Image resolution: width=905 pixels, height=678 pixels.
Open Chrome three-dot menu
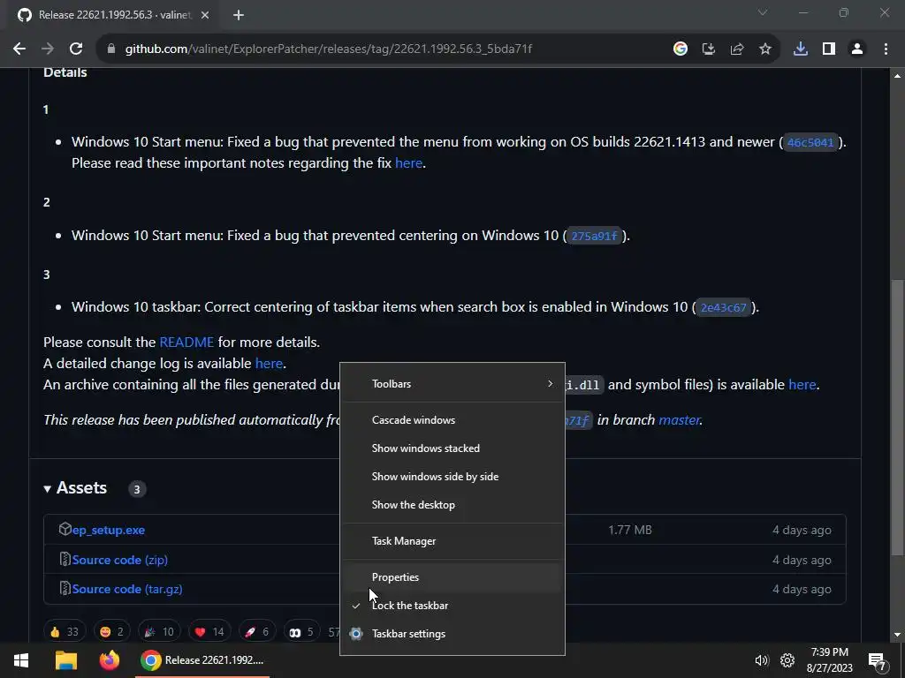(886, 49)
